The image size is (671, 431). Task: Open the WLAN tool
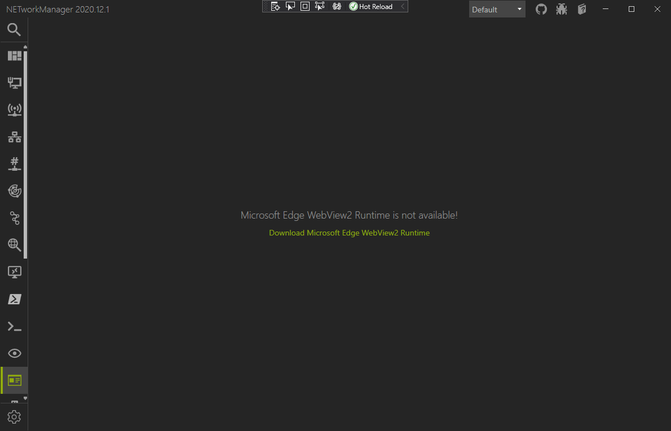coord(14,110)
